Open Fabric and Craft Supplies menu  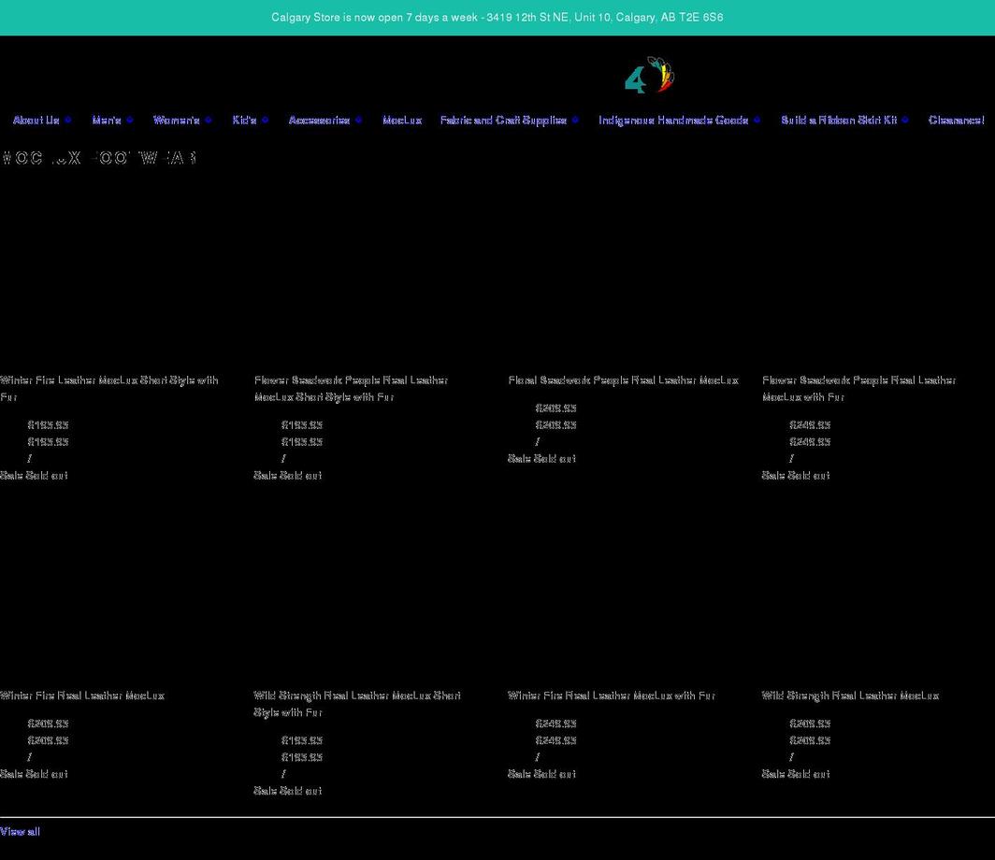click(503, 121)
